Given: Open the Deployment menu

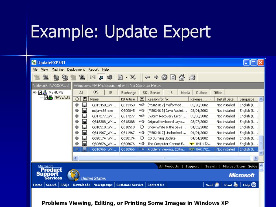Looking at the screenshot, I should pos(76,70).
